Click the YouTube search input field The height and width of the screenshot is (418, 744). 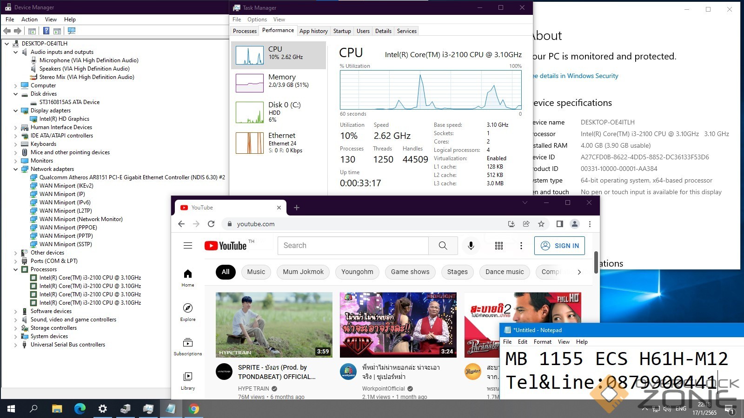[352, 246]
